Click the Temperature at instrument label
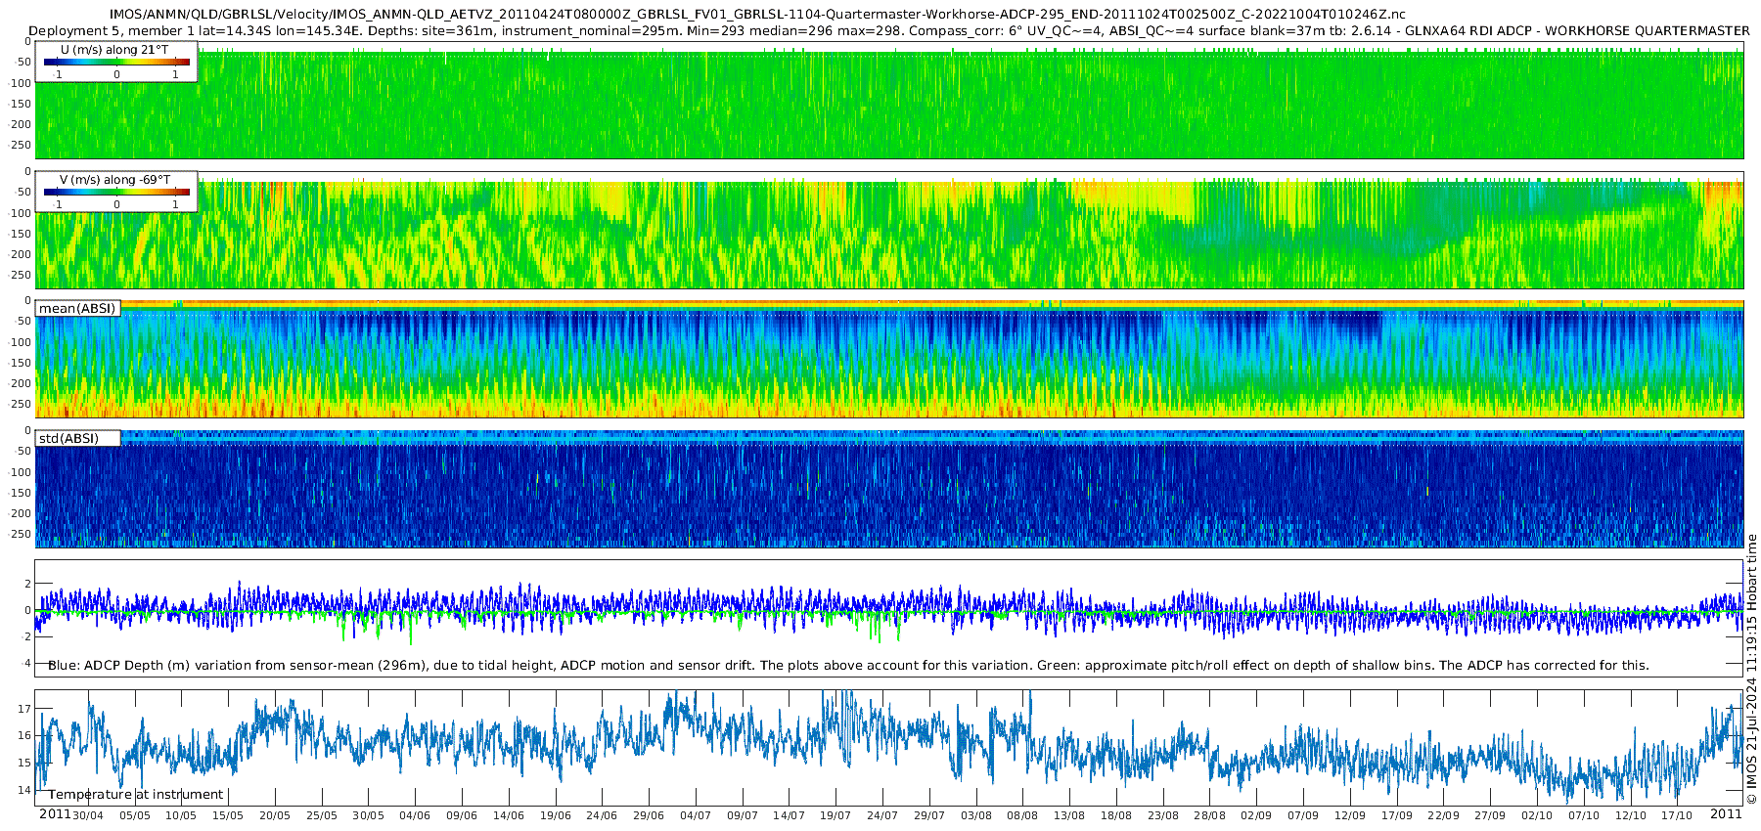 point(135,795)
